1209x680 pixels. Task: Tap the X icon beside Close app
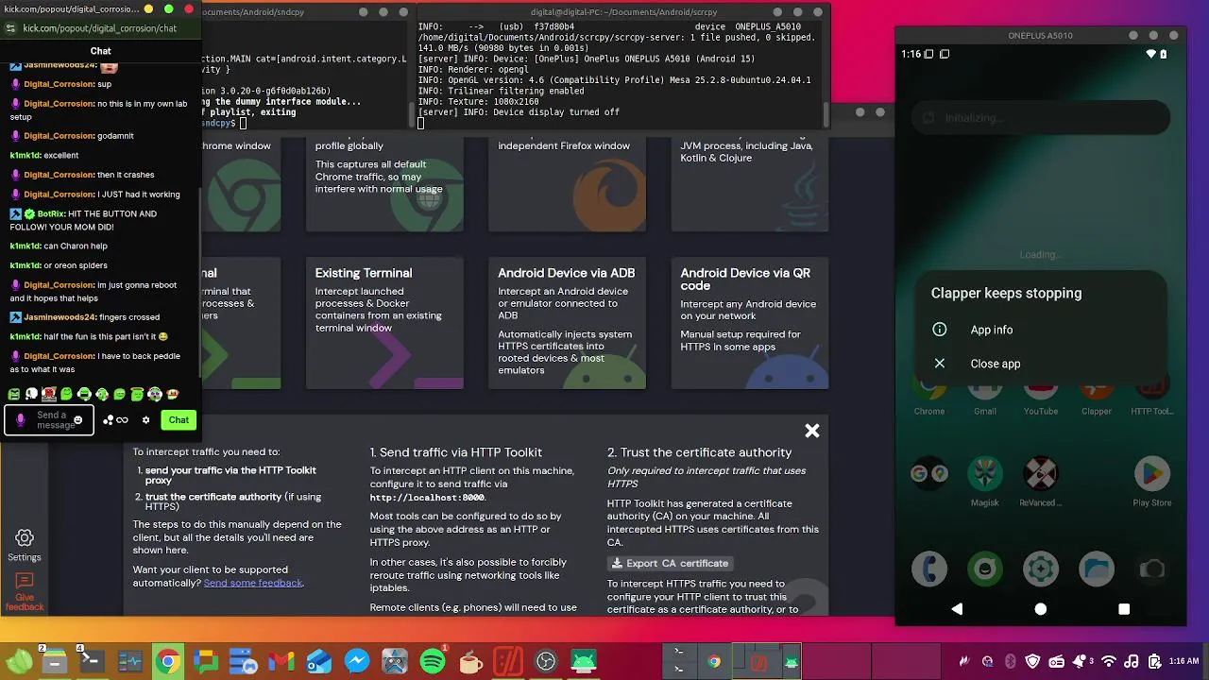click(x=940, y=364)
